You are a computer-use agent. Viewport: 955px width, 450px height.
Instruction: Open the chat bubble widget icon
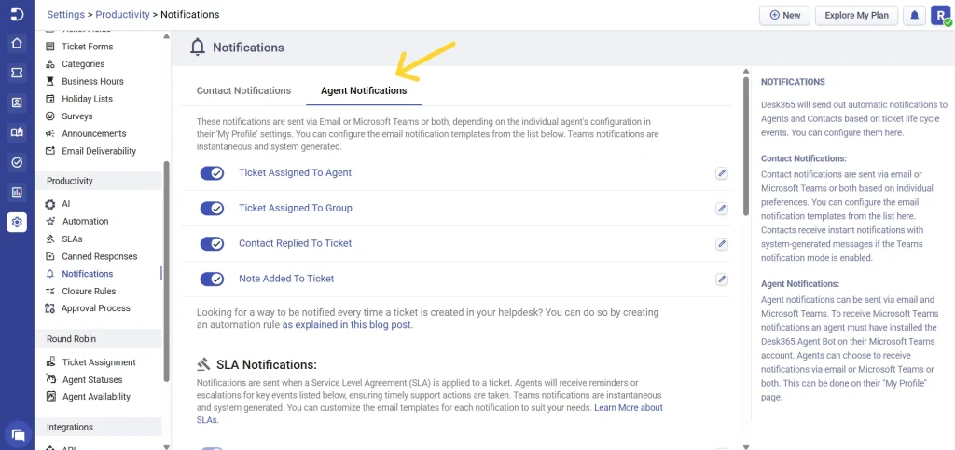(x=18, y=434)
